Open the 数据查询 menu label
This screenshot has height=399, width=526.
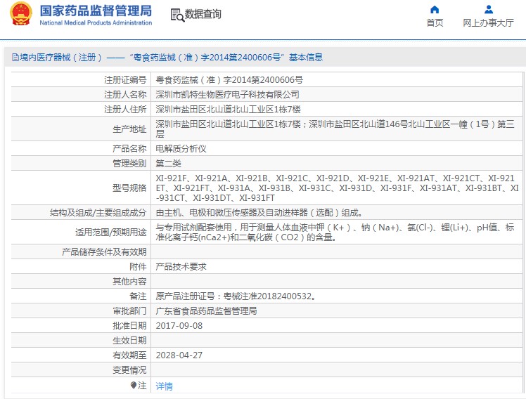click(203, 14)
